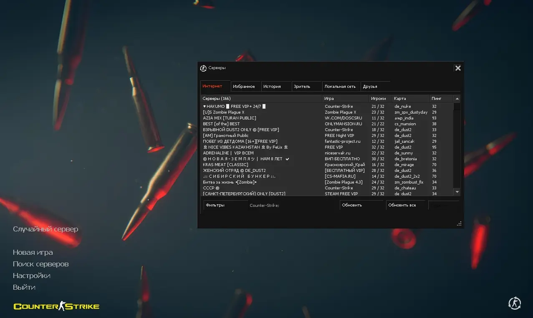The image size is (533, 318).
Task: Open Настройки from the main menu
Action: click(32, 276)
